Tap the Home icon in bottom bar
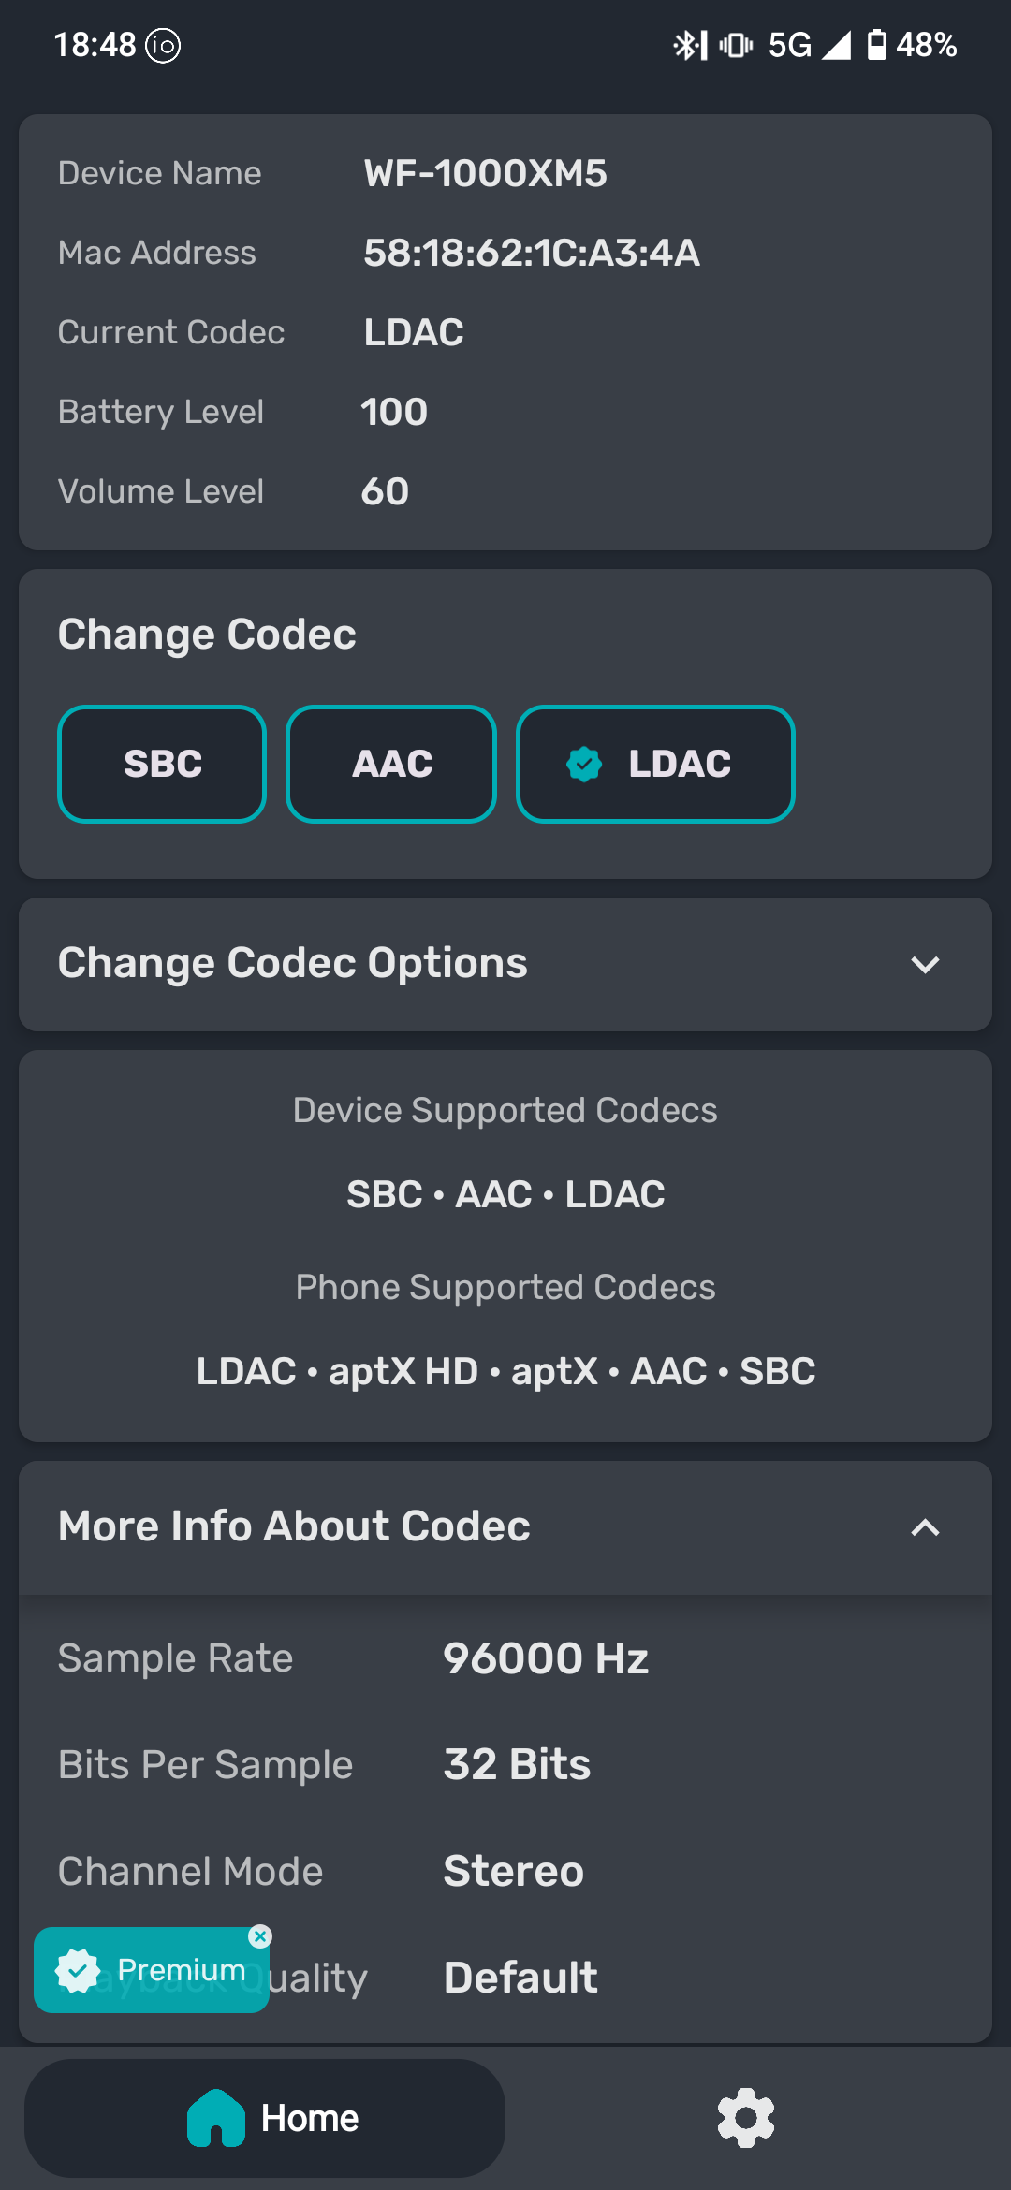 tap(216, 2118)
